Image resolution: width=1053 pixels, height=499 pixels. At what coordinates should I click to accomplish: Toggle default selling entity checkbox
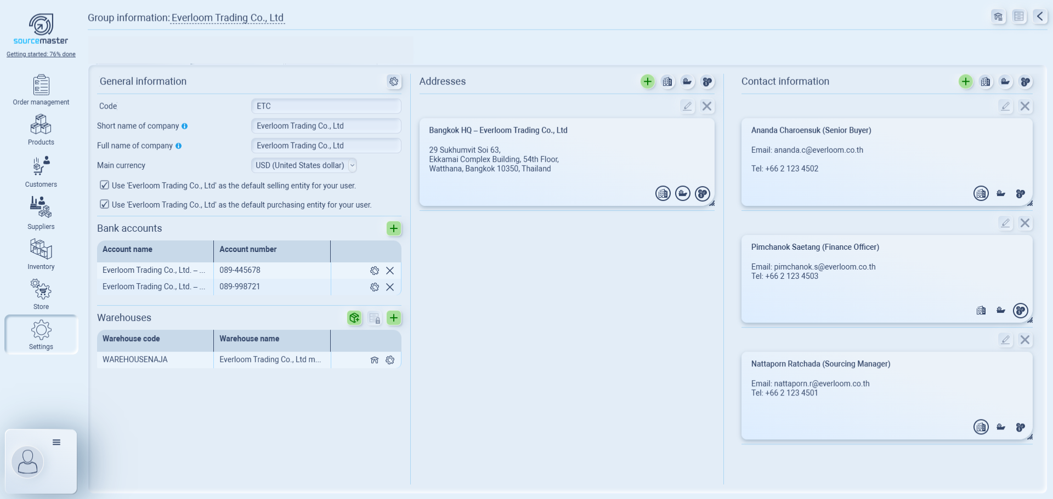(104, 185)
